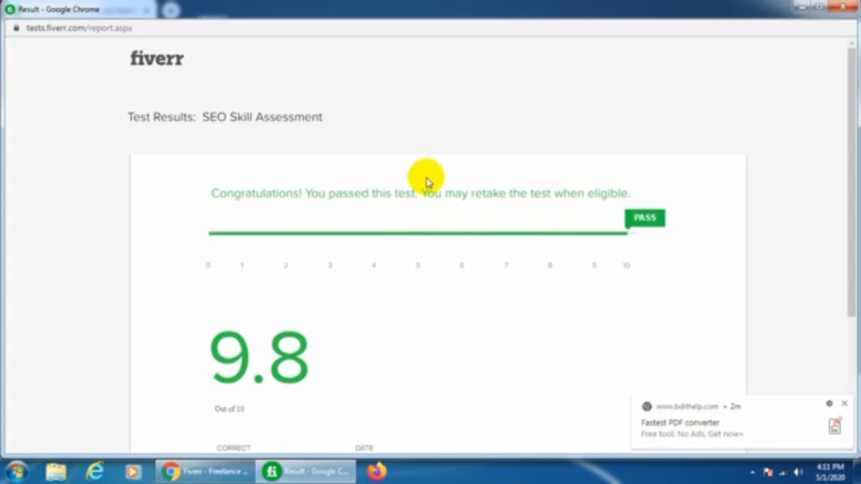Click the 9.8 score value
861x484 pixels.
259,358
